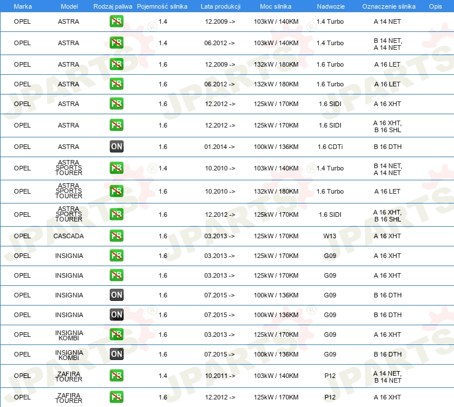Click the Lata produkcji column header
This screenshot has width=454, height=407.
(x=221, y=6)
